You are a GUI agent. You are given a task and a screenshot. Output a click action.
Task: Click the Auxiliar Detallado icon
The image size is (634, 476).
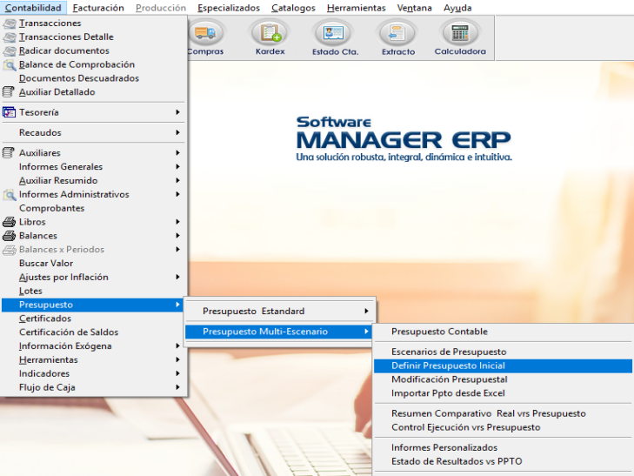click(x=9, y=91)
